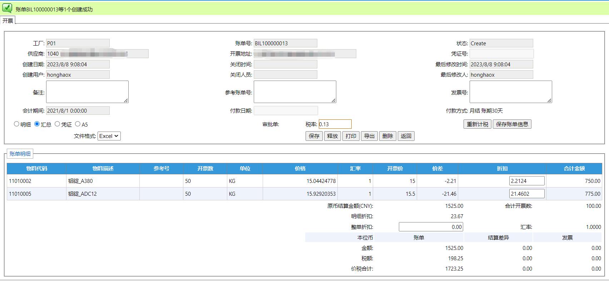Click price difference cell -21.46
This screenshot has height=282, width=609.
tap(437, 194)
